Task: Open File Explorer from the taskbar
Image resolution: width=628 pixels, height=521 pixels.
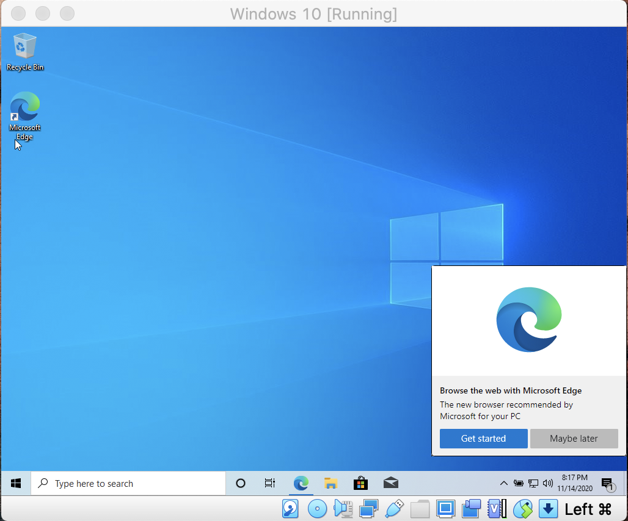Action: (x=331, y=483)
